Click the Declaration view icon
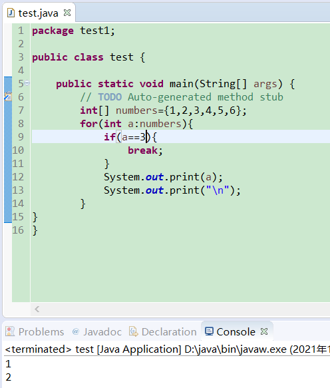Viewport: 330px width, 388px height. tap(133, 331)
